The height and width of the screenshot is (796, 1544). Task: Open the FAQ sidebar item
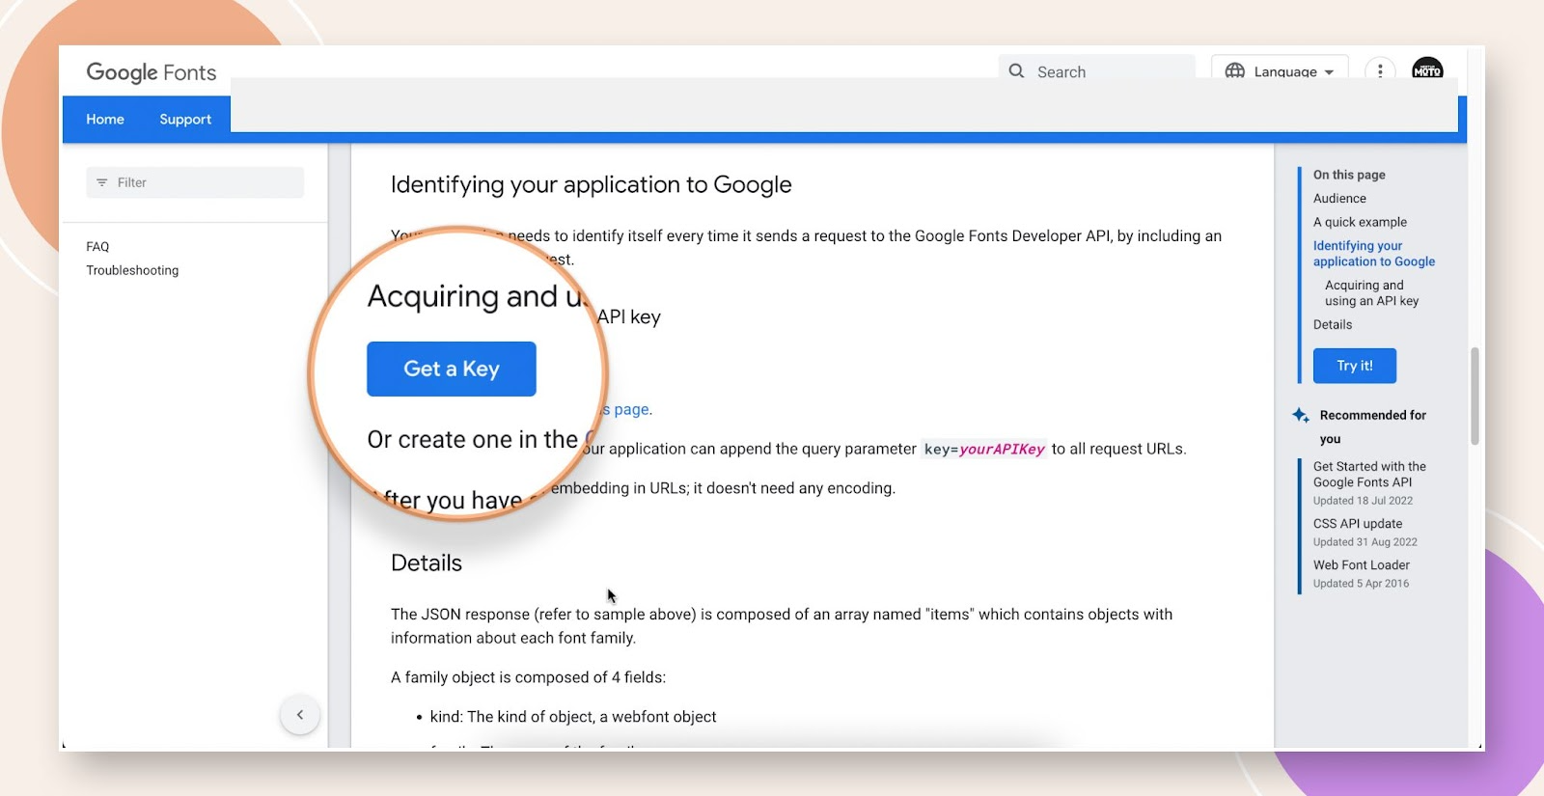click(x=97, y=247)
